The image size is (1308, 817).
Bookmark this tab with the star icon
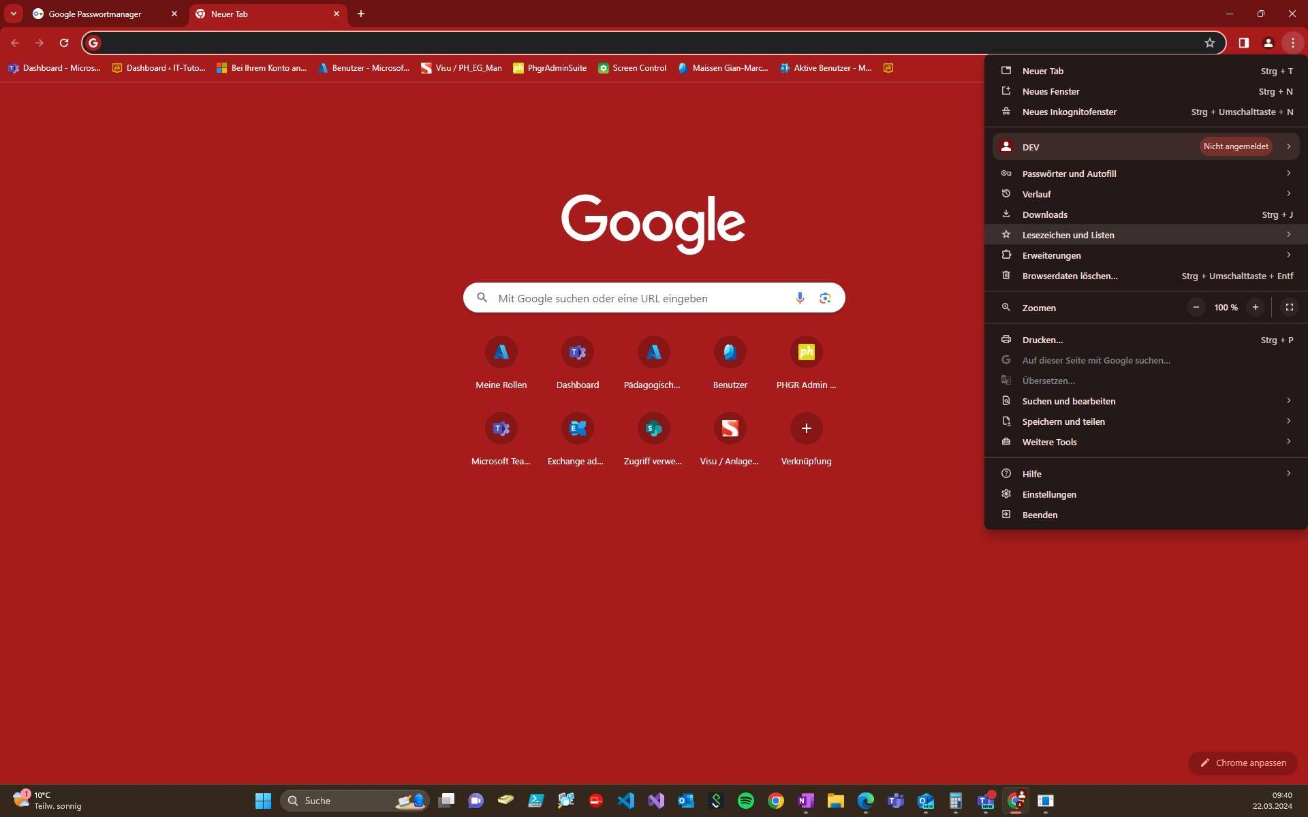[x=1210, y=43]
